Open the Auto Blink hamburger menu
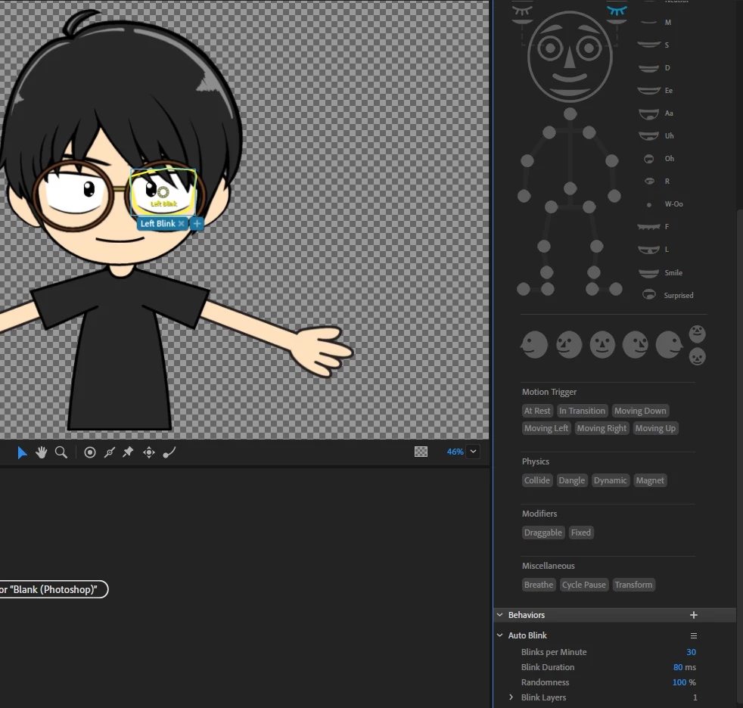The width and height of the screenshot is (743, 708). [x=693, y=635]
